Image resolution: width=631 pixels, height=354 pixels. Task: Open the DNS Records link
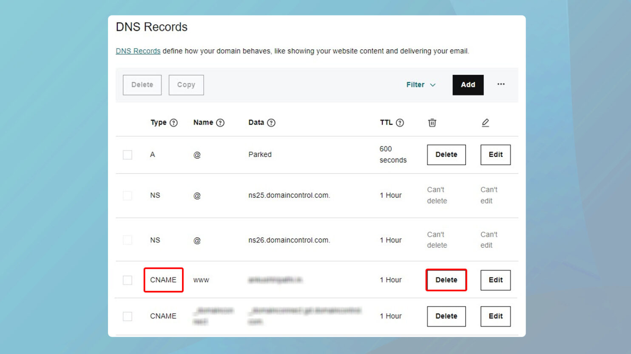138,51
